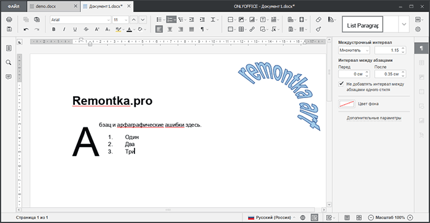430x223 pixels.
Task: Open the comments panel in left sidebar
Action: (x=9, y=77)
